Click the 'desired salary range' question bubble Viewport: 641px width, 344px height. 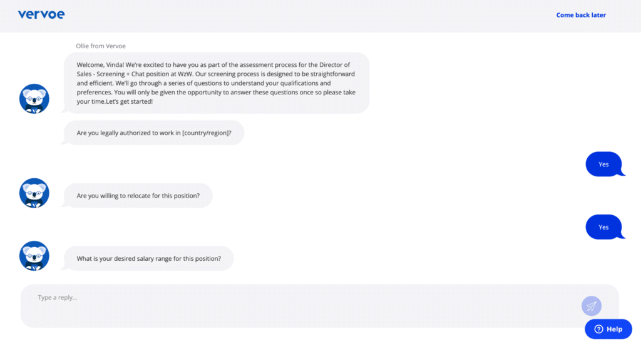pyautogui.click(x=149, y=258)
